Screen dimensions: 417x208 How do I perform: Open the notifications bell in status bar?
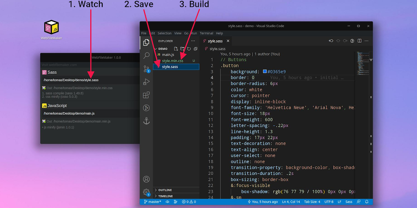367,201
